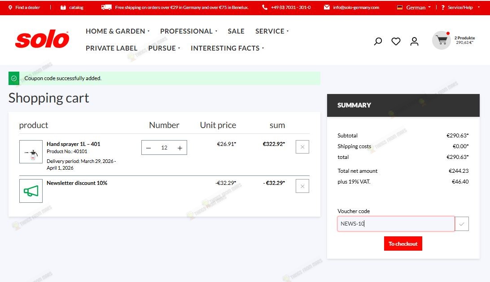Viewport: 490px width, 282px height.
Task: Click the Shopping cart heading
Action: pos(49,98)
